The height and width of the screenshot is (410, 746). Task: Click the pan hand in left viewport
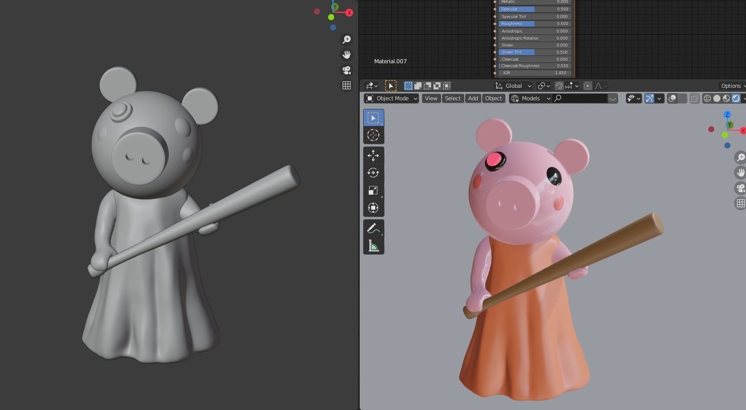tap(347, 55)
